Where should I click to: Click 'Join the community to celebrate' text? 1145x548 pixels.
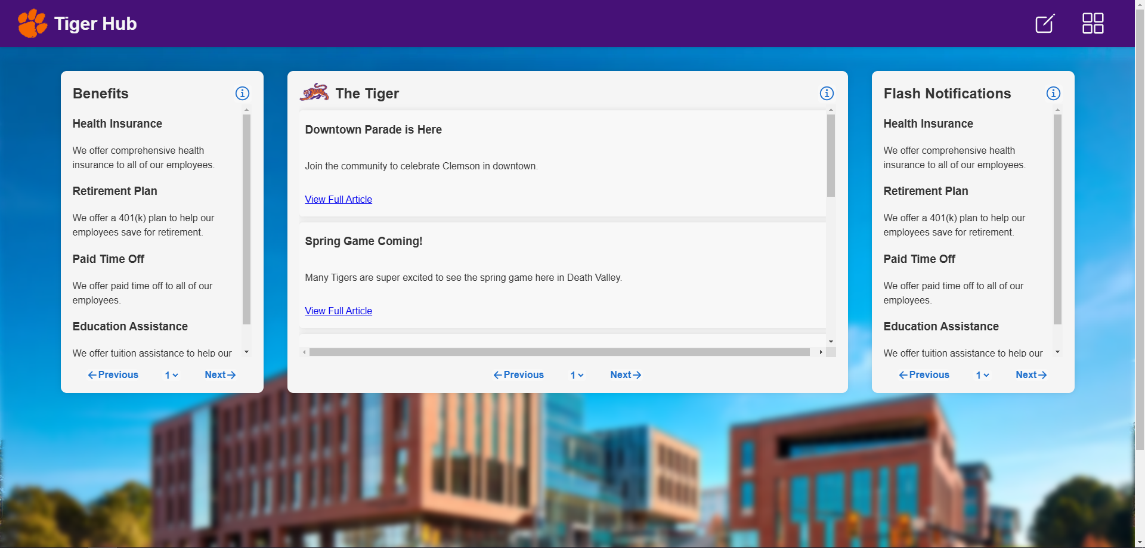422,166
